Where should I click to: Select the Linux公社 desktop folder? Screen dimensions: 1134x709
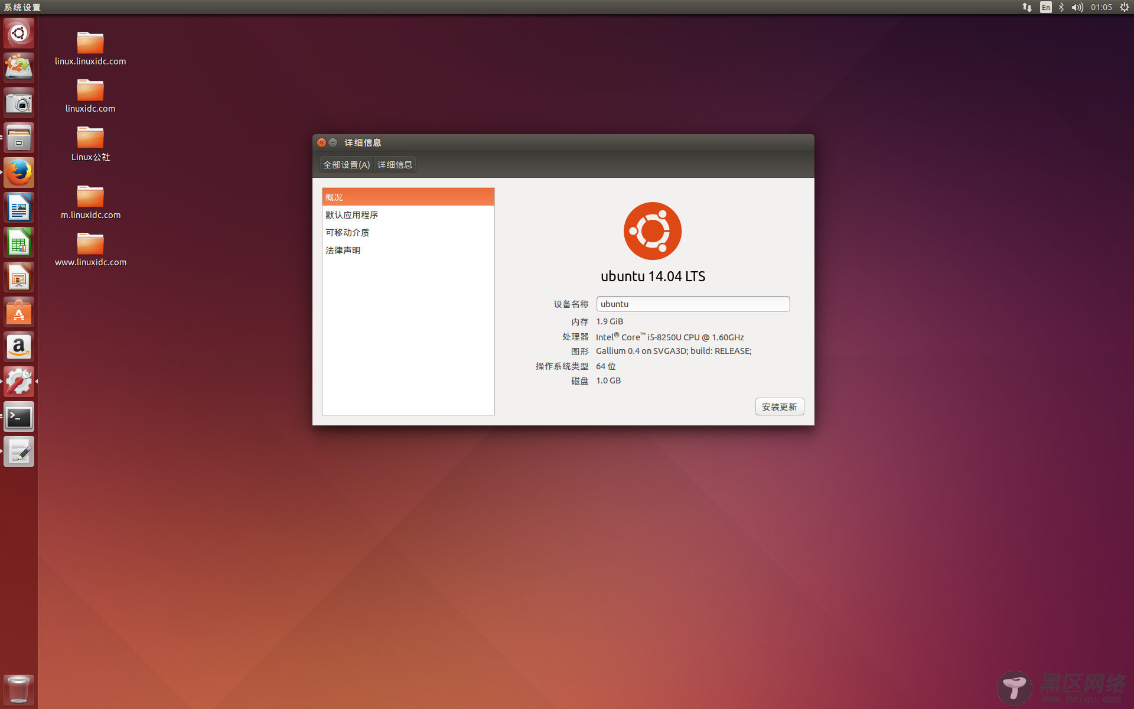tap(90, 144)
